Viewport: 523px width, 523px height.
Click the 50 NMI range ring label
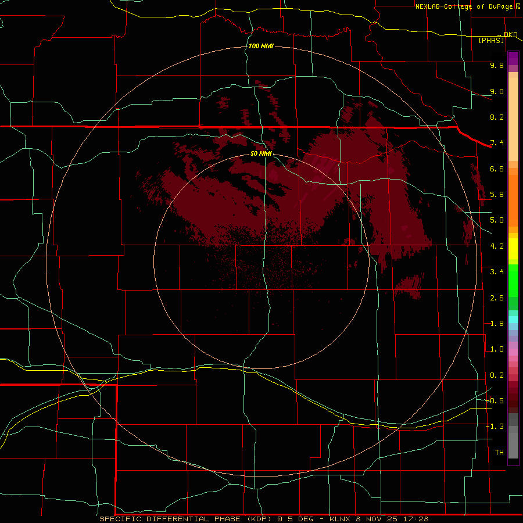pos(261,153)
